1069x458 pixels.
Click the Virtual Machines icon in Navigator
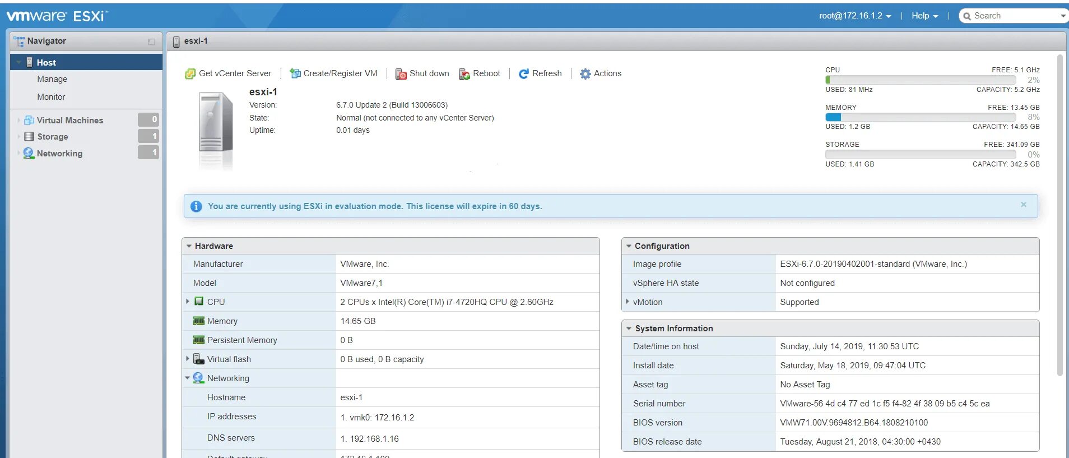tap(29, 120)
